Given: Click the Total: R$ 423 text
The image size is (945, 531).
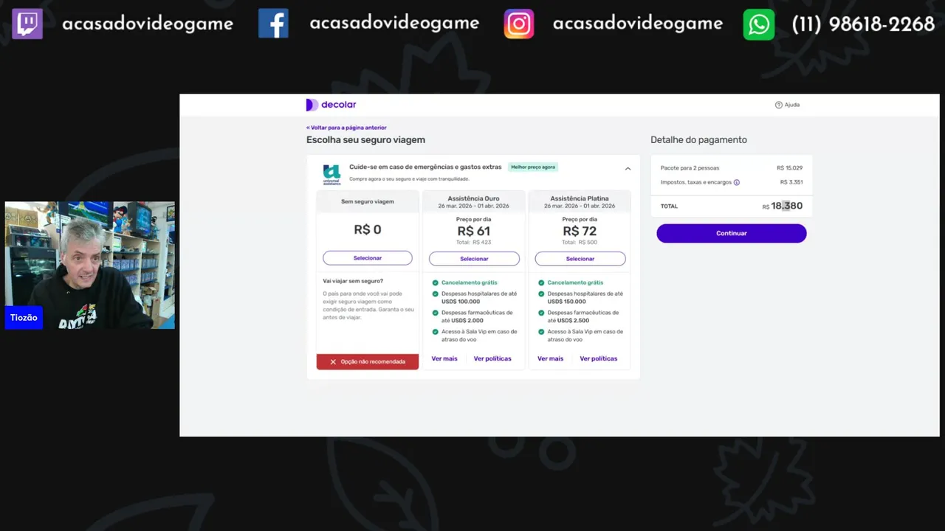Looking at the screenshot, I should coord(474,243).
